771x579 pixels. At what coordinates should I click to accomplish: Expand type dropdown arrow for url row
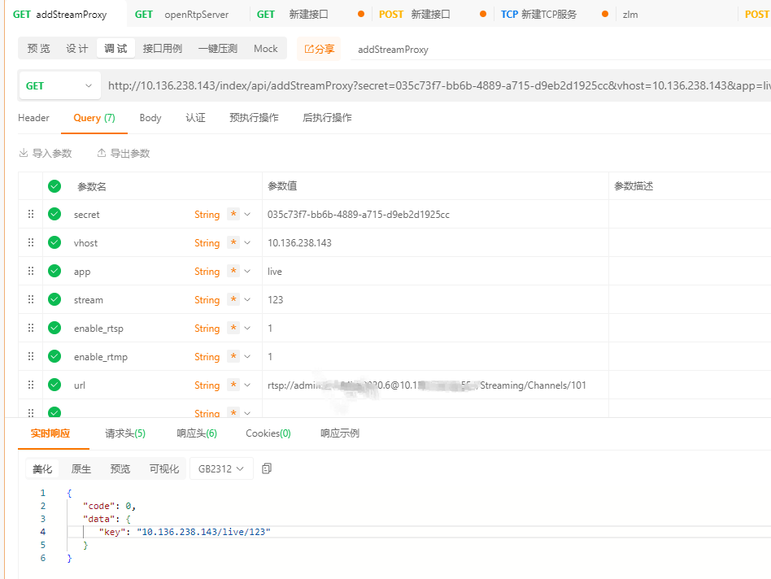[247, 385]
